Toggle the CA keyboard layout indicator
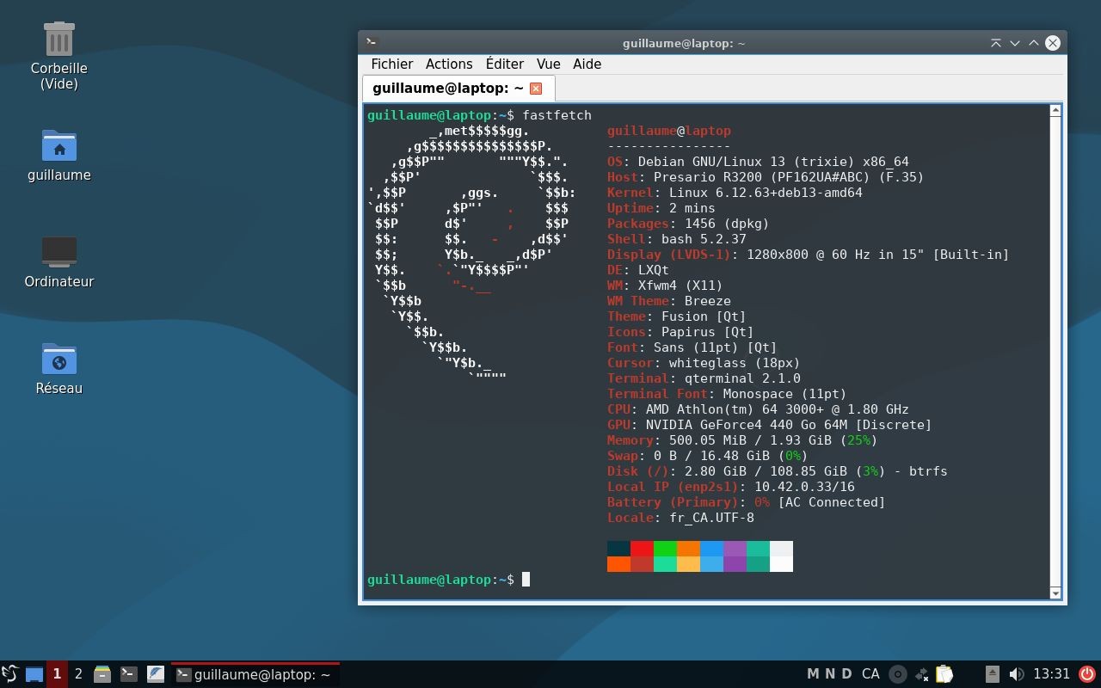The image size is (1101, 688). pos(870,674)
